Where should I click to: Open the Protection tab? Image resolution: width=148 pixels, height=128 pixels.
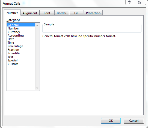point(93,13)
